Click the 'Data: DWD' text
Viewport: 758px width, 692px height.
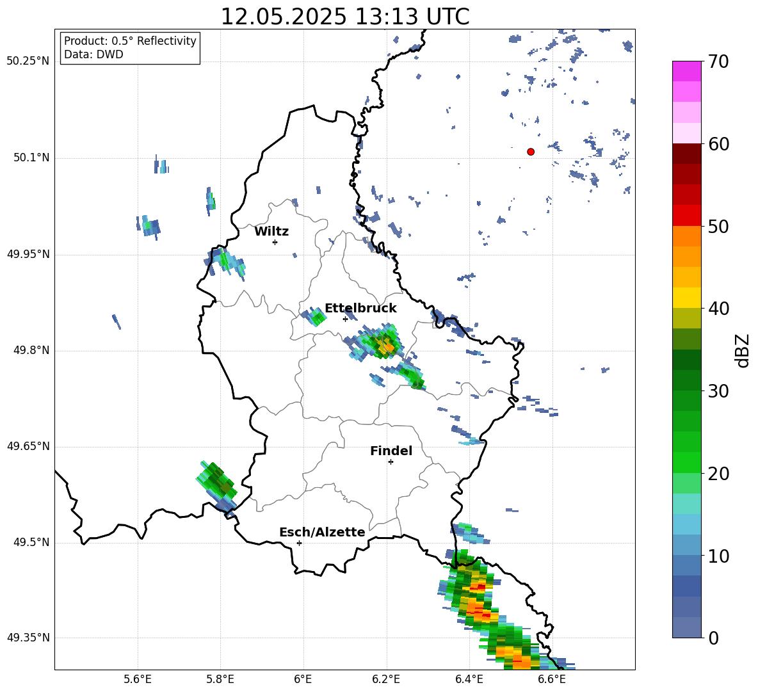tap(93, 54)
